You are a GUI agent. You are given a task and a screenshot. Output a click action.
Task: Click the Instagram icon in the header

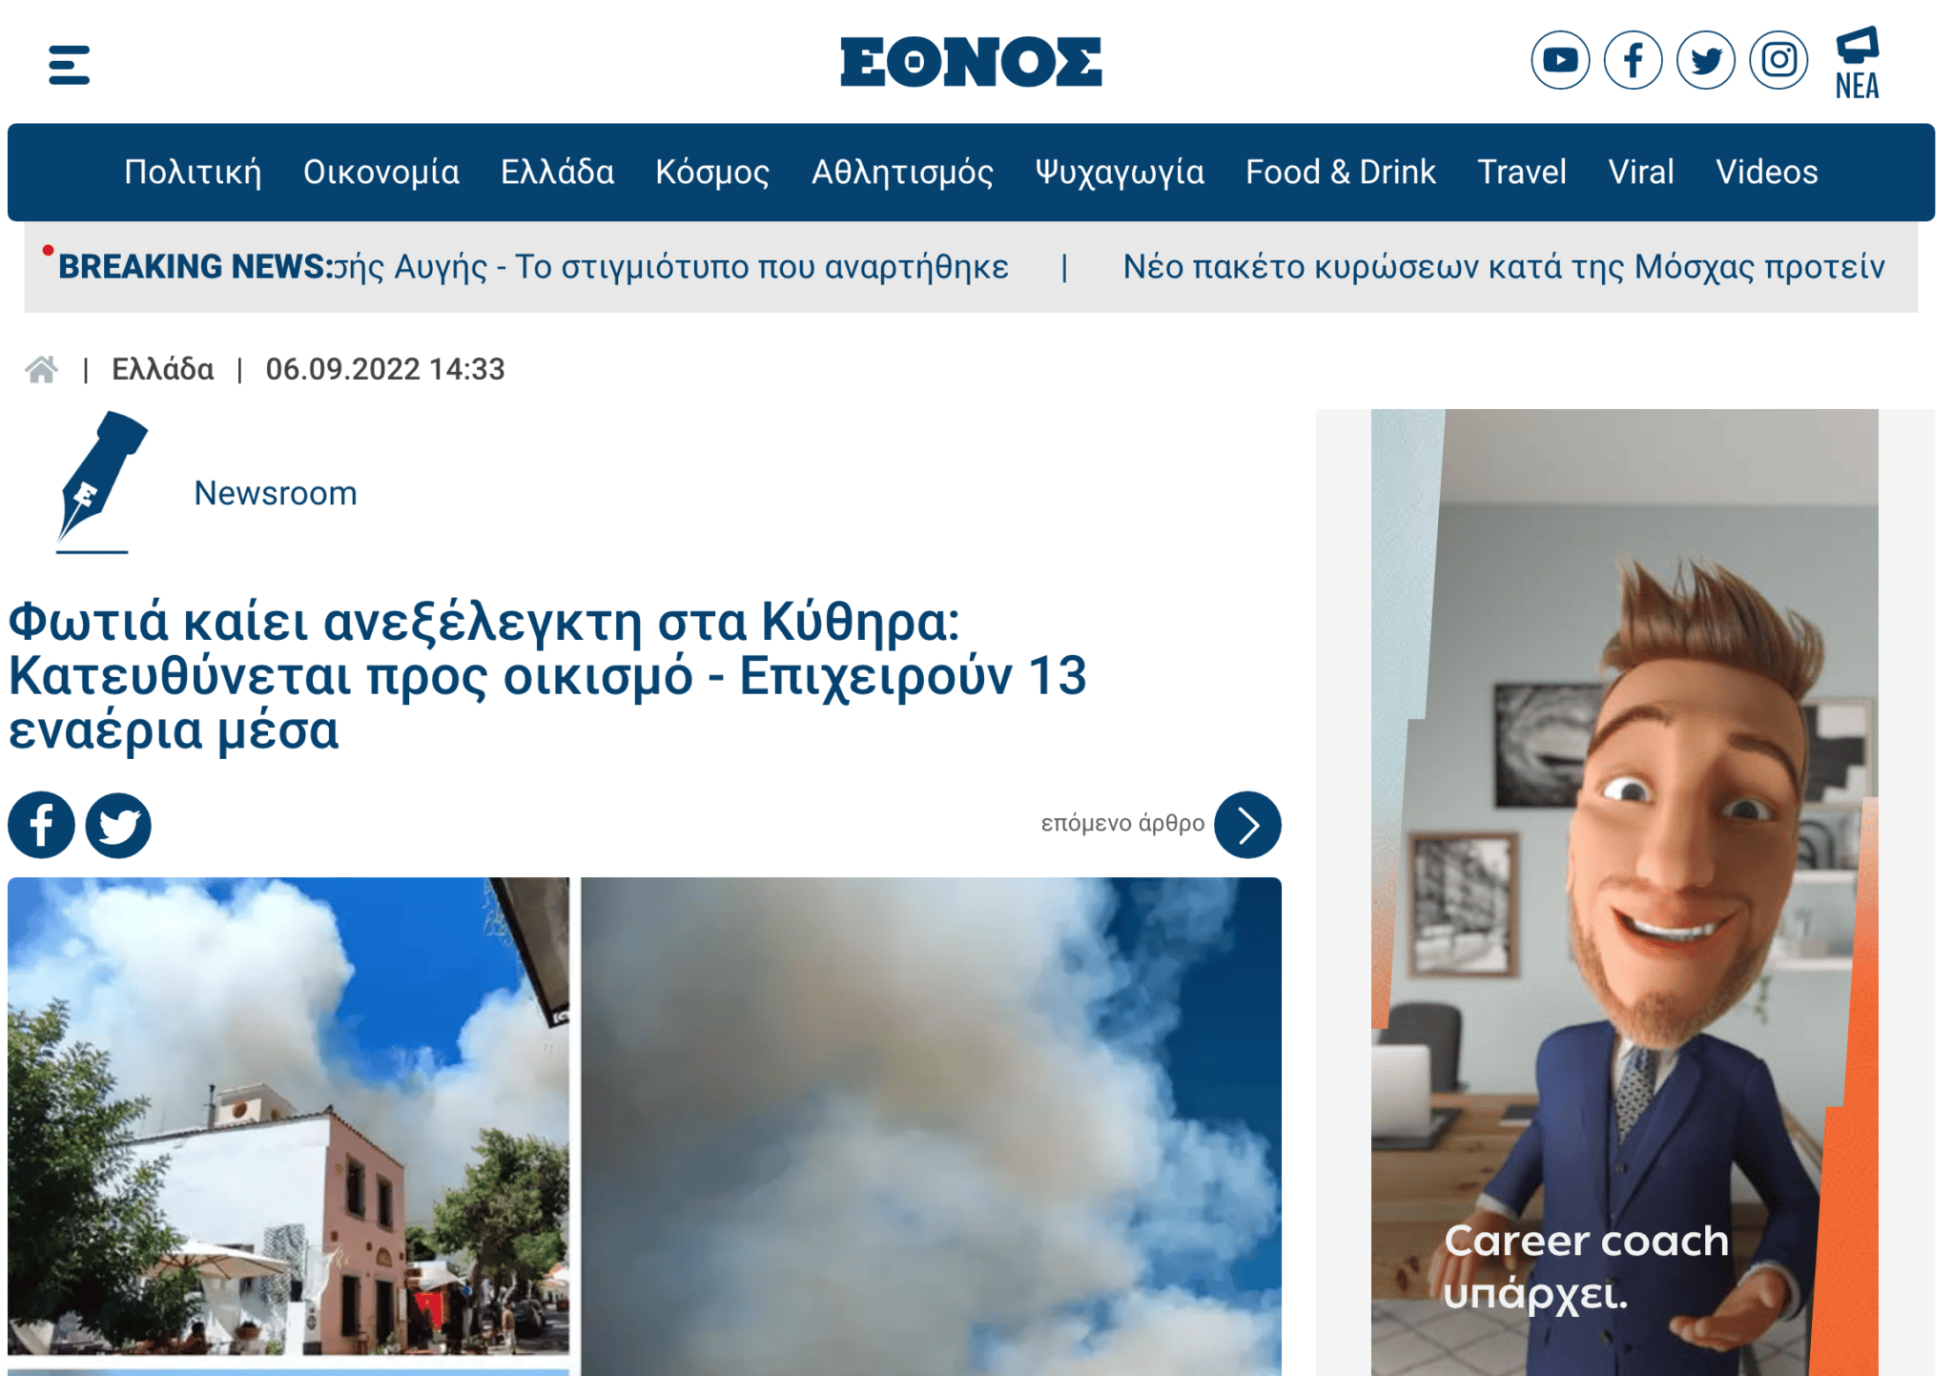pyautogui.click(x=1778, y=59)
